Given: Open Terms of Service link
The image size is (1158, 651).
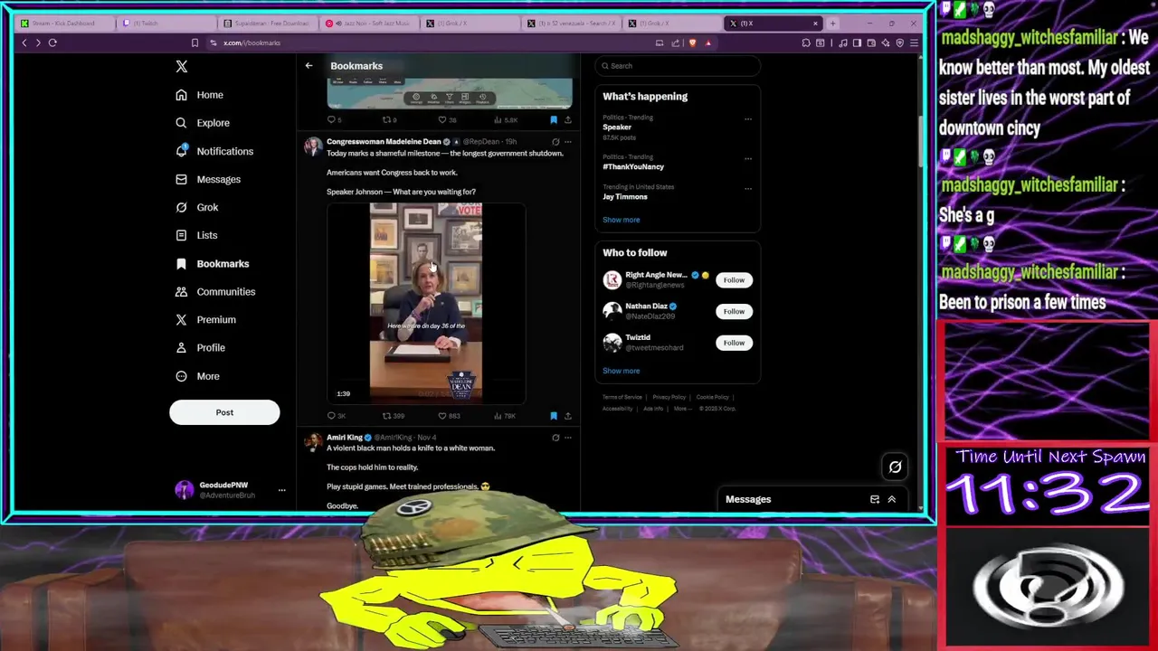Looking at the screenshot, I should click(622, 397).
